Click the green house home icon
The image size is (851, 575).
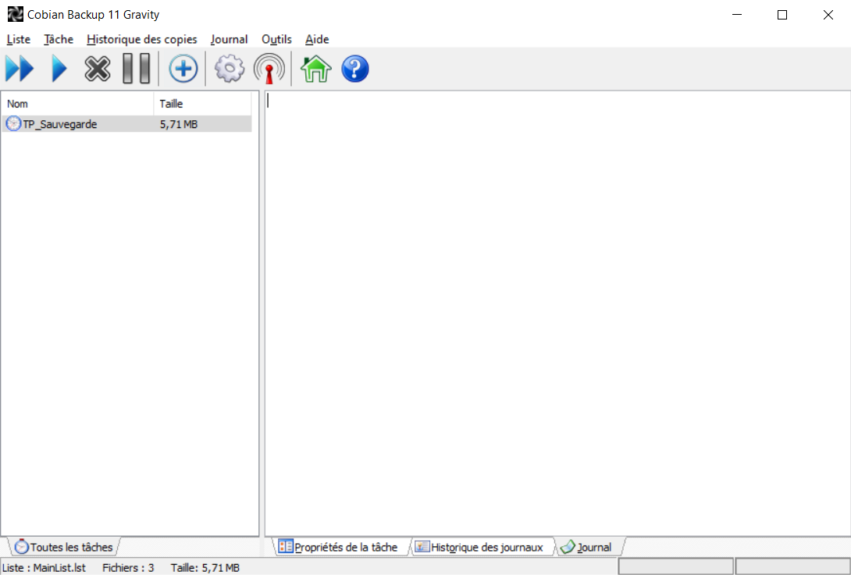tap(316, 69)
